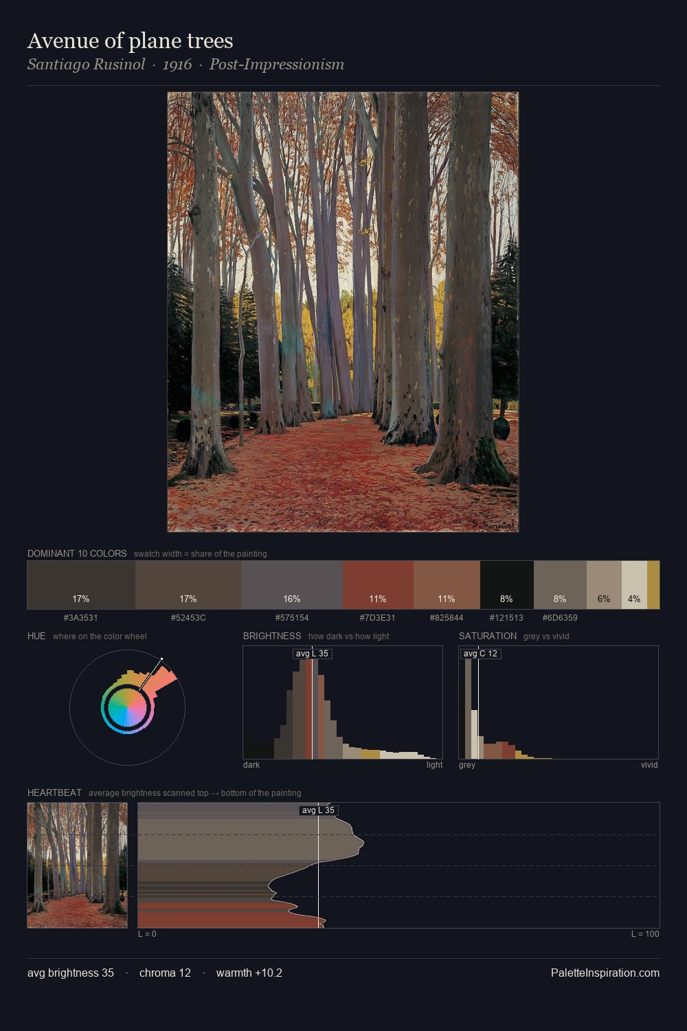Click the hex code '#575154'
Screen dimensions: 687x1031
click(x=292, y=618)
